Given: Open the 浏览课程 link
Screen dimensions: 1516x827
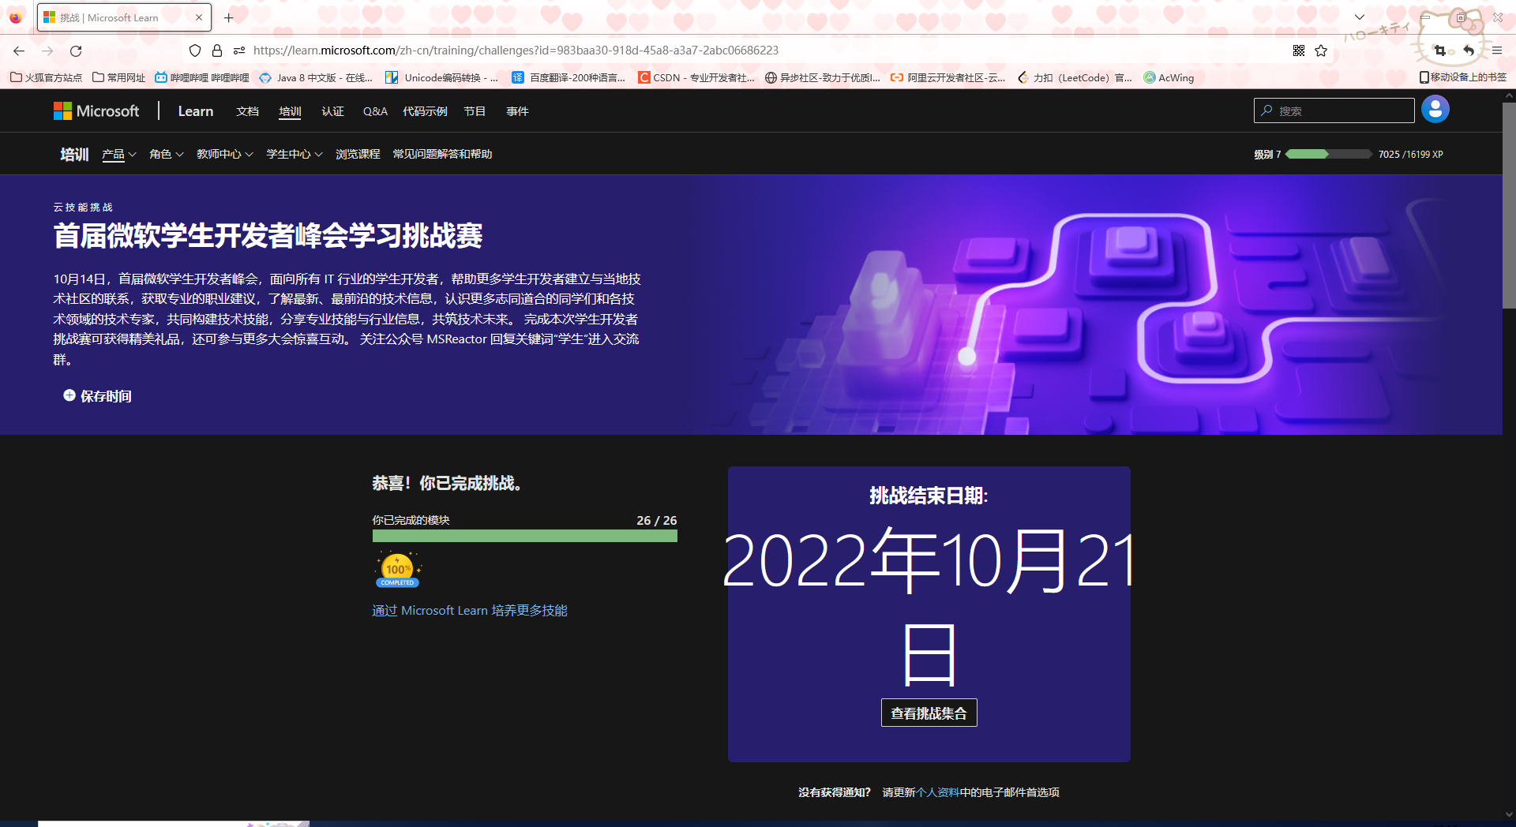Looking at the screenshot, I should click(358, 154).
